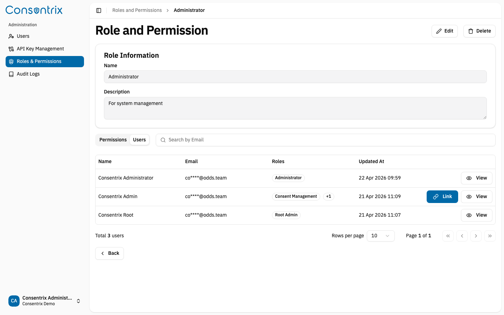View the Consentrix Admin user
The image size is (504, 315).
[476, 197]
